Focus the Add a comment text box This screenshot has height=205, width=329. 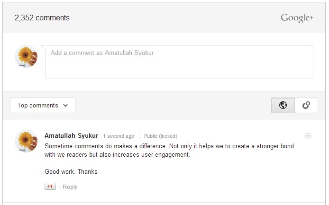[x=179, y=62]
